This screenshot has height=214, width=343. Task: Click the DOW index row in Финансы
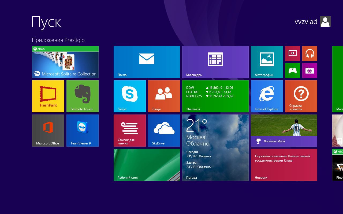(210, 88)
